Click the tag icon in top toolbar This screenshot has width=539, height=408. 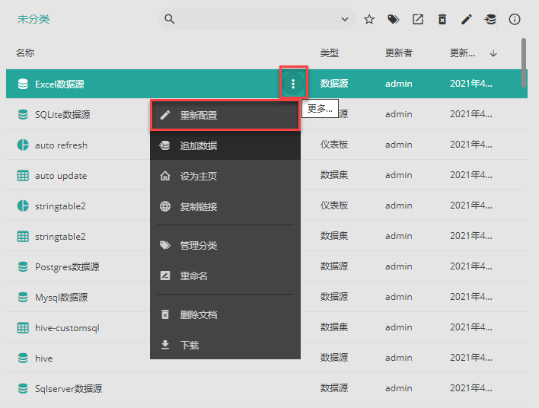click(x=394, y=19)
